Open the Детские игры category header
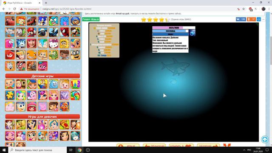The width and height of the screenshot is (272, 153). [42, 76]
